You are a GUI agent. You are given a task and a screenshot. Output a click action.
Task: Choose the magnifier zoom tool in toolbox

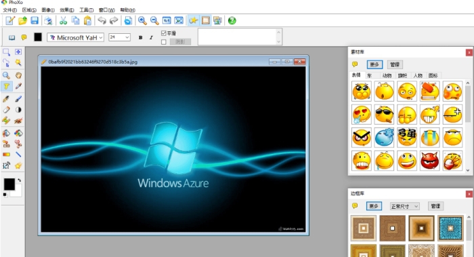tap(6, 75)
